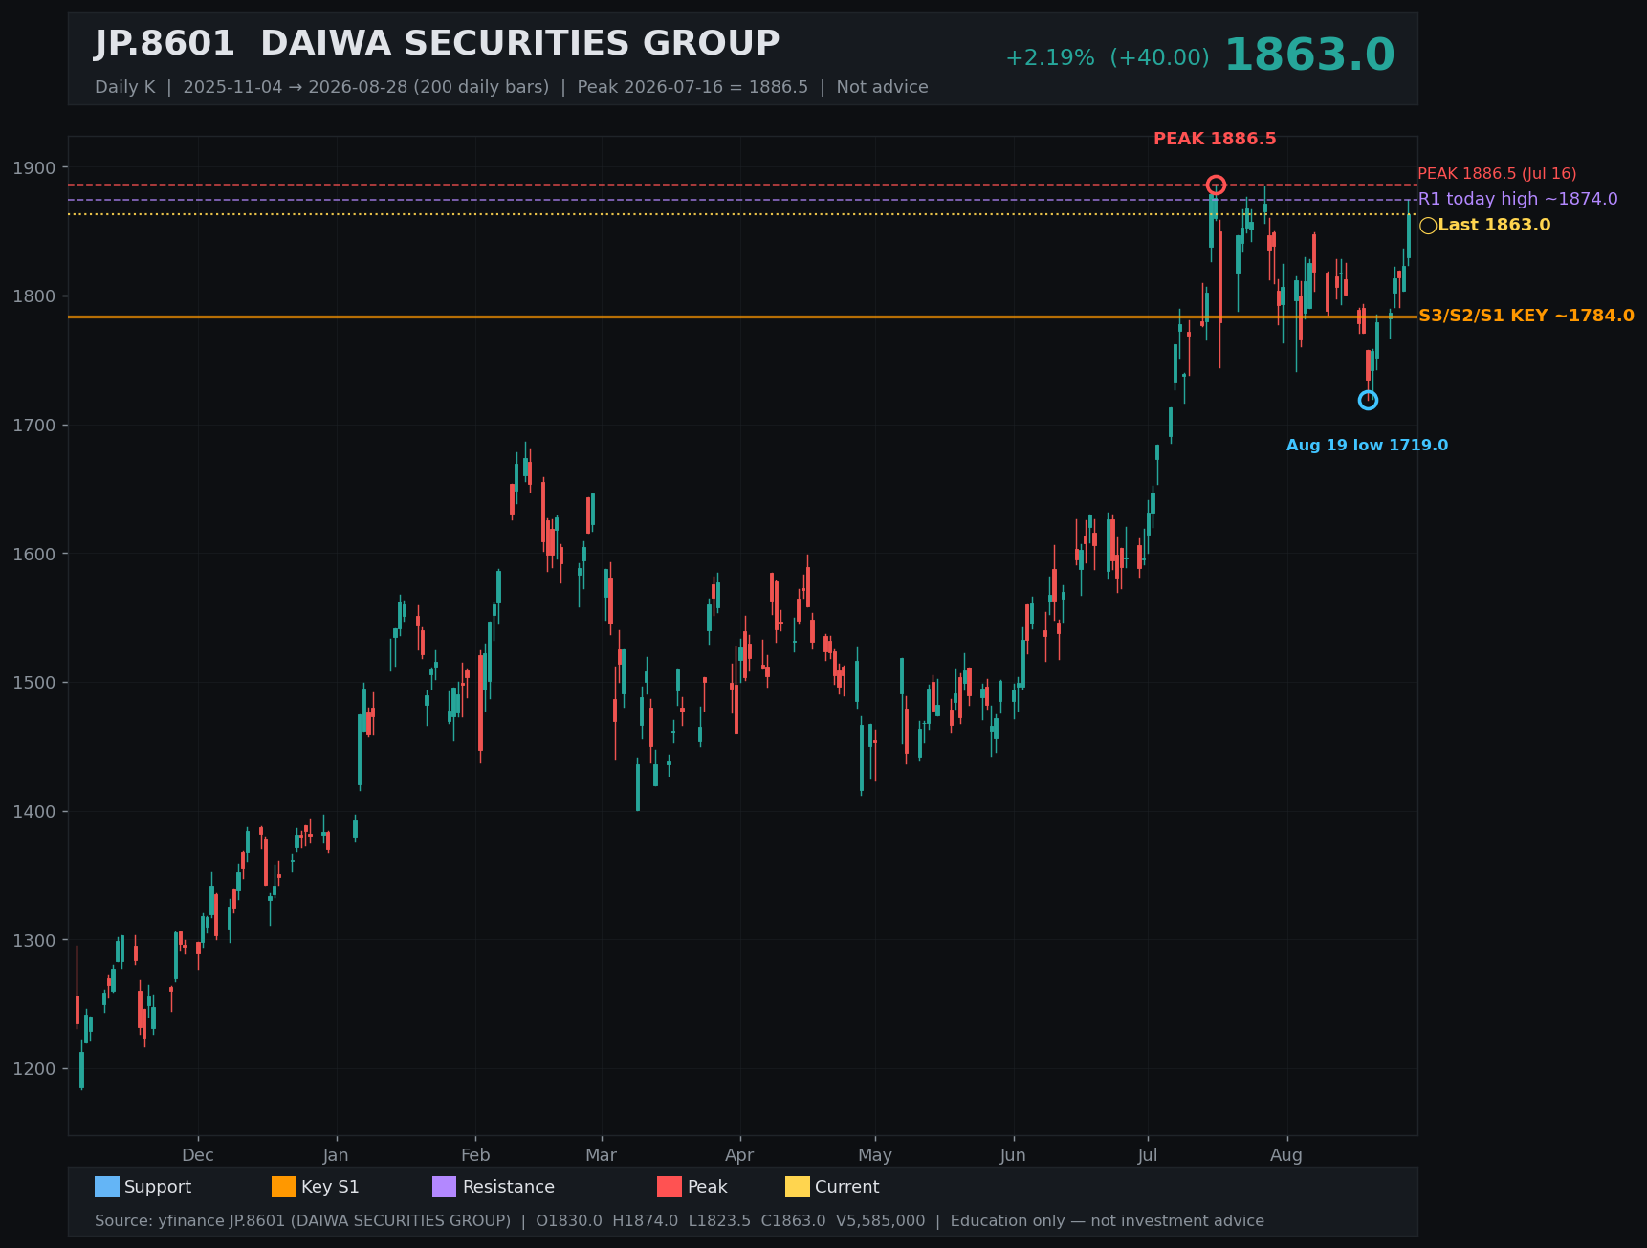This screenshot has height=1248, width=1647.
Task: Click the 1700 y-axis tick label
Action: pos(34,426)
